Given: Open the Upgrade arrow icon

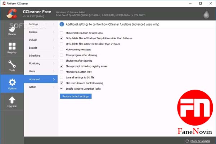Looking at the screenshot, I should (12, 100).
